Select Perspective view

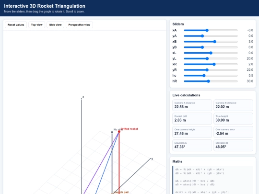[x=79, y=25]
